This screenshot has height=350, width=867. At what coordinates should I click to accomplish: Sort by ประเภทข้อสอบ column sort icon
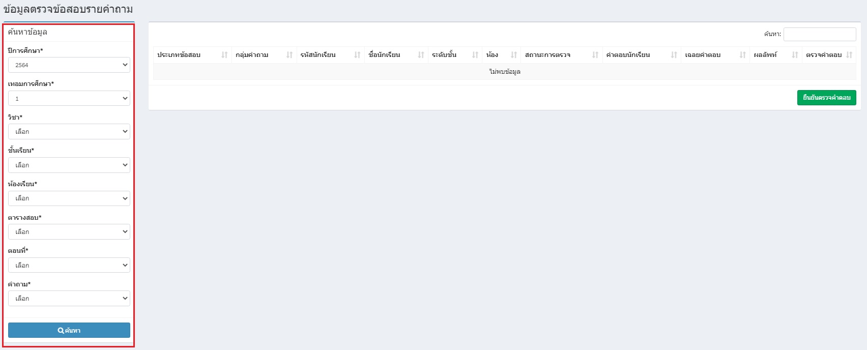coord(224,55)
